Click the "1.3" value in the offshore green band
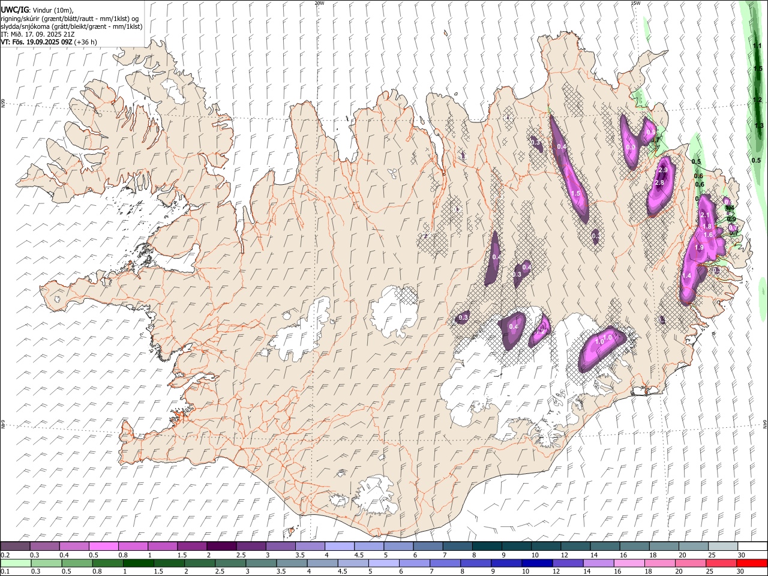Screen dimensions: 768x576 (x=759, y=126)
